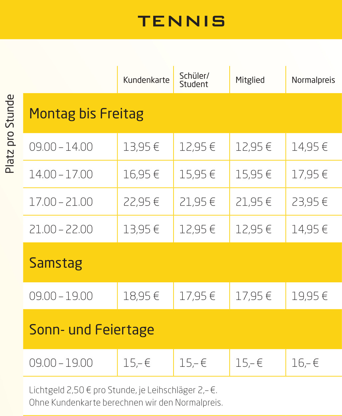Click the Lichtgeld 2,50 € footnote text
Viewport: 342px width, 416px height.
pos(123,390)
